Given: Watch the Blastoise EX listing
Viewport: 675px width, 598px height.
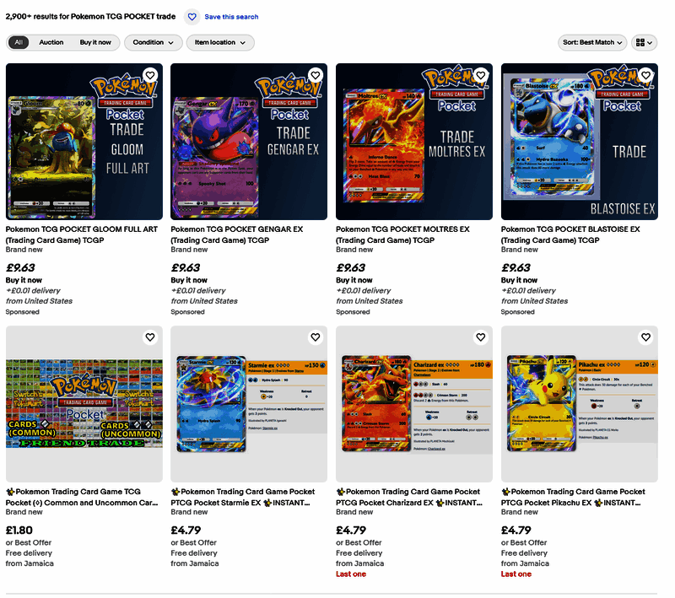Looking at the screenshot, I should 645,75.
